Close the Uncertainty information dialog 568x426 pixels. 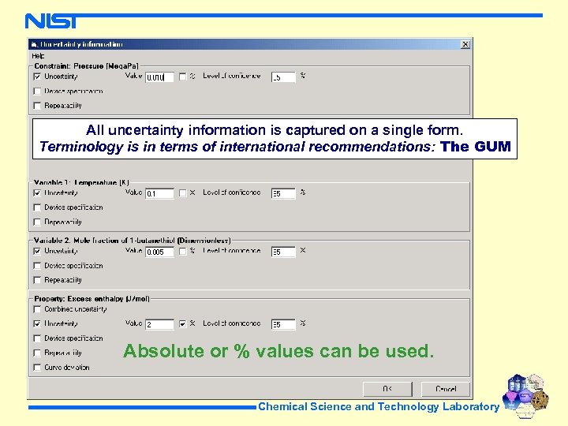tap(465, 44)
